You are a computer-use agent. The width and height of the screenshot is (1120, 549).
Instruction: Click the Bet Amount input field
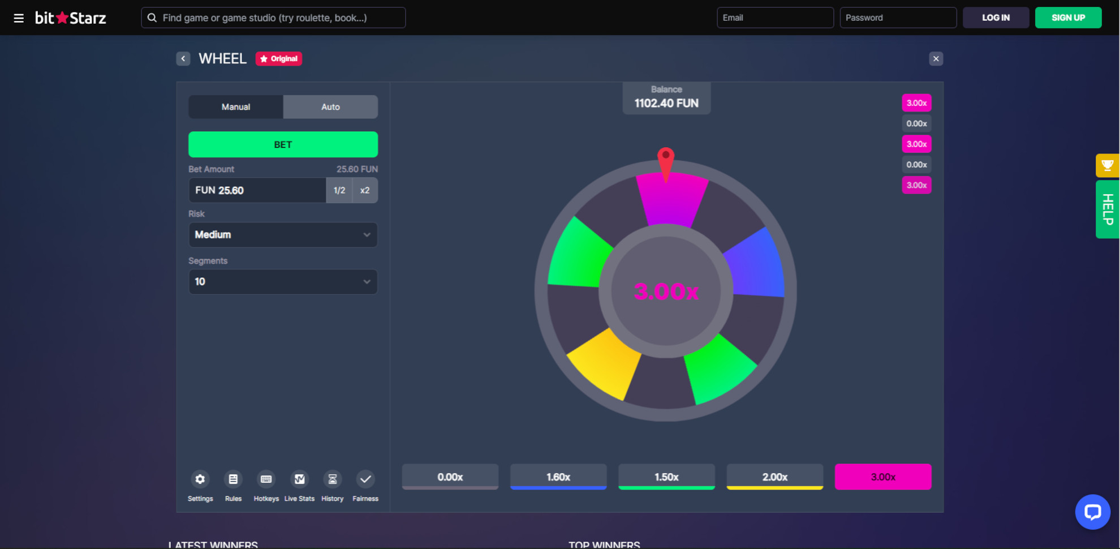[257, 191]
